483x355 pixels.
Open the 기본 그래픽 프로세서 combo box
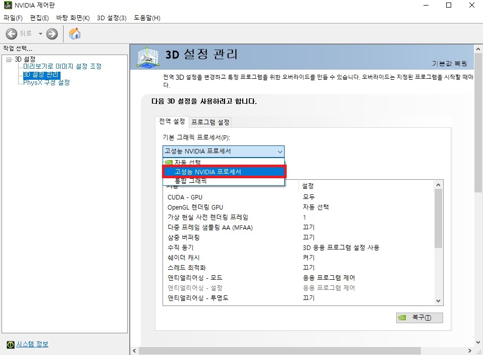[223, 151]
